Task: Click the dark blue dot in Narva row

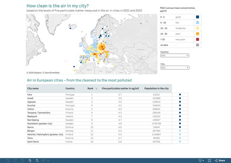Action: [x=180, y=127]
